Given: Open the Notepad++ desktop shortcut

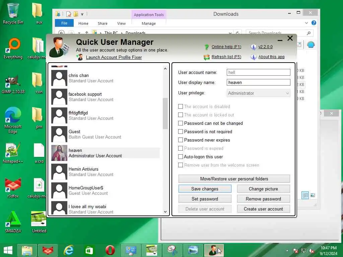Looking at the screenshot, I should [x=13, y=153].
